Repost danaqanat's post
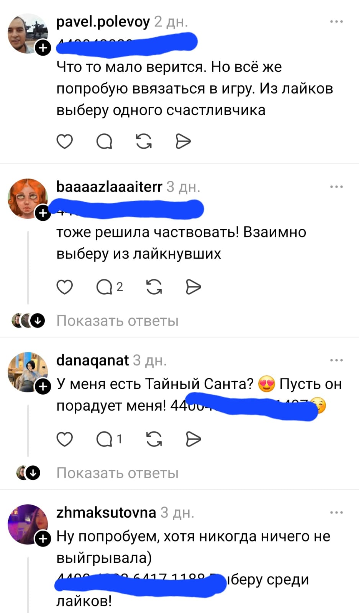Screen dimensions: 359x613 (154, 439)
